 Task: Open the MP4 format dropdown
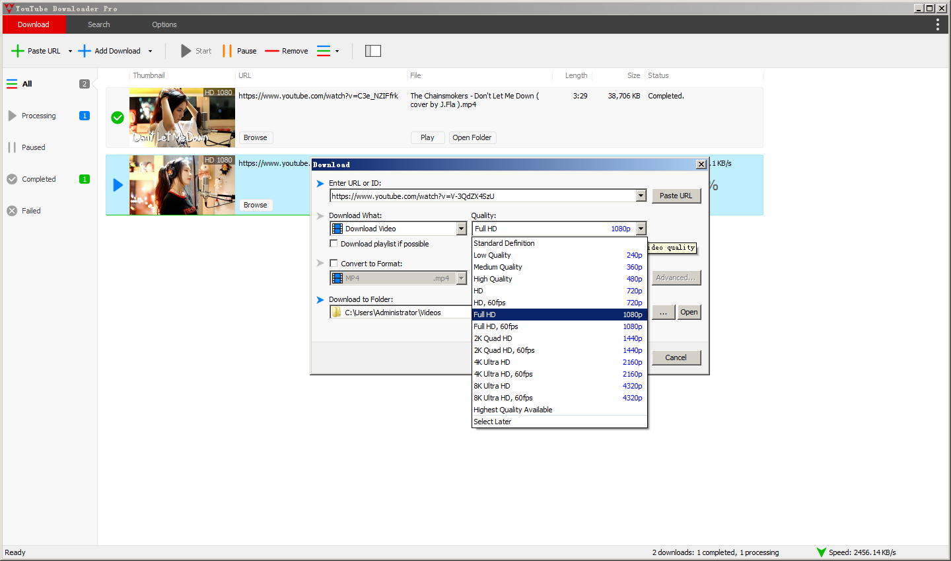coord(398,278)
